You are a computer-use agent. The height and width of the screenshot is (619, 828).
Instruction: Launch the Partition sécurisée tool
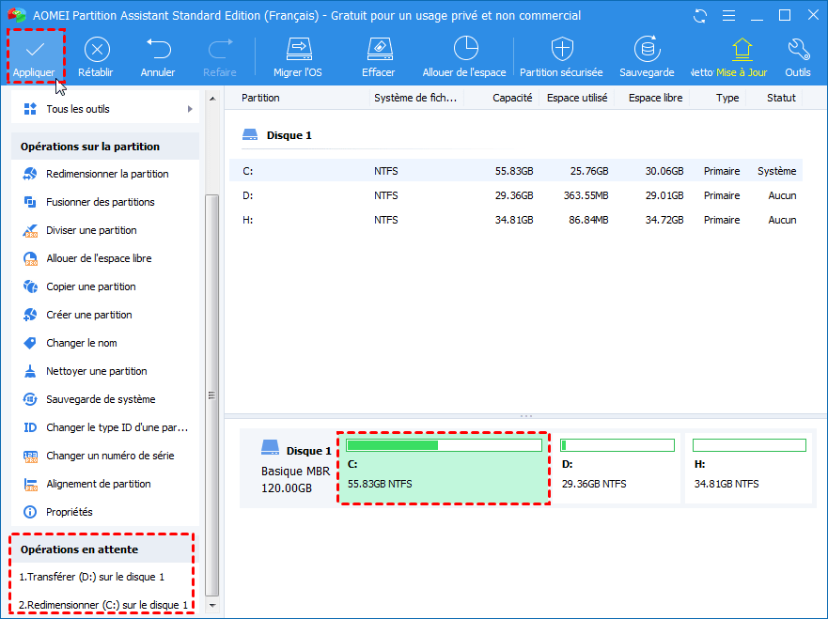pyautogui.click(x=561, y=49)
